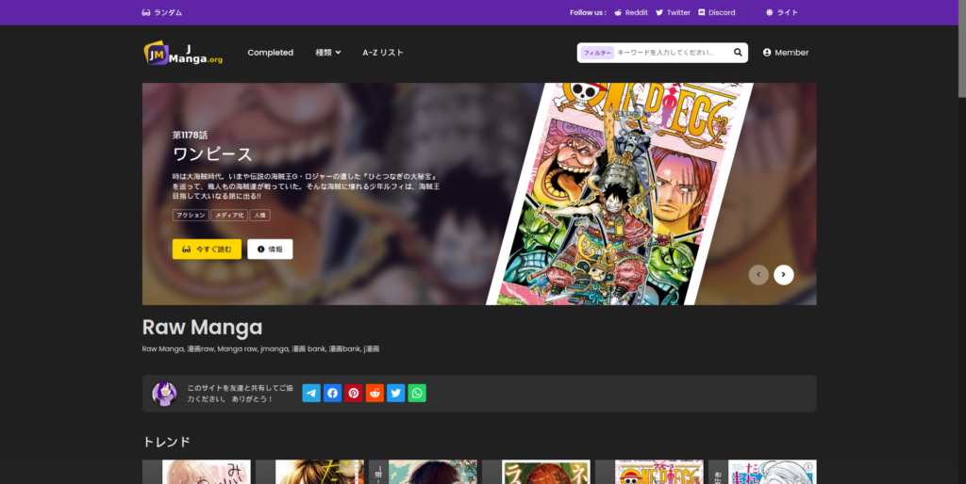The width and height of the screenshot is (966, 484).
Task: Share via the green WhatsApp icon
Action: point(417,394)
